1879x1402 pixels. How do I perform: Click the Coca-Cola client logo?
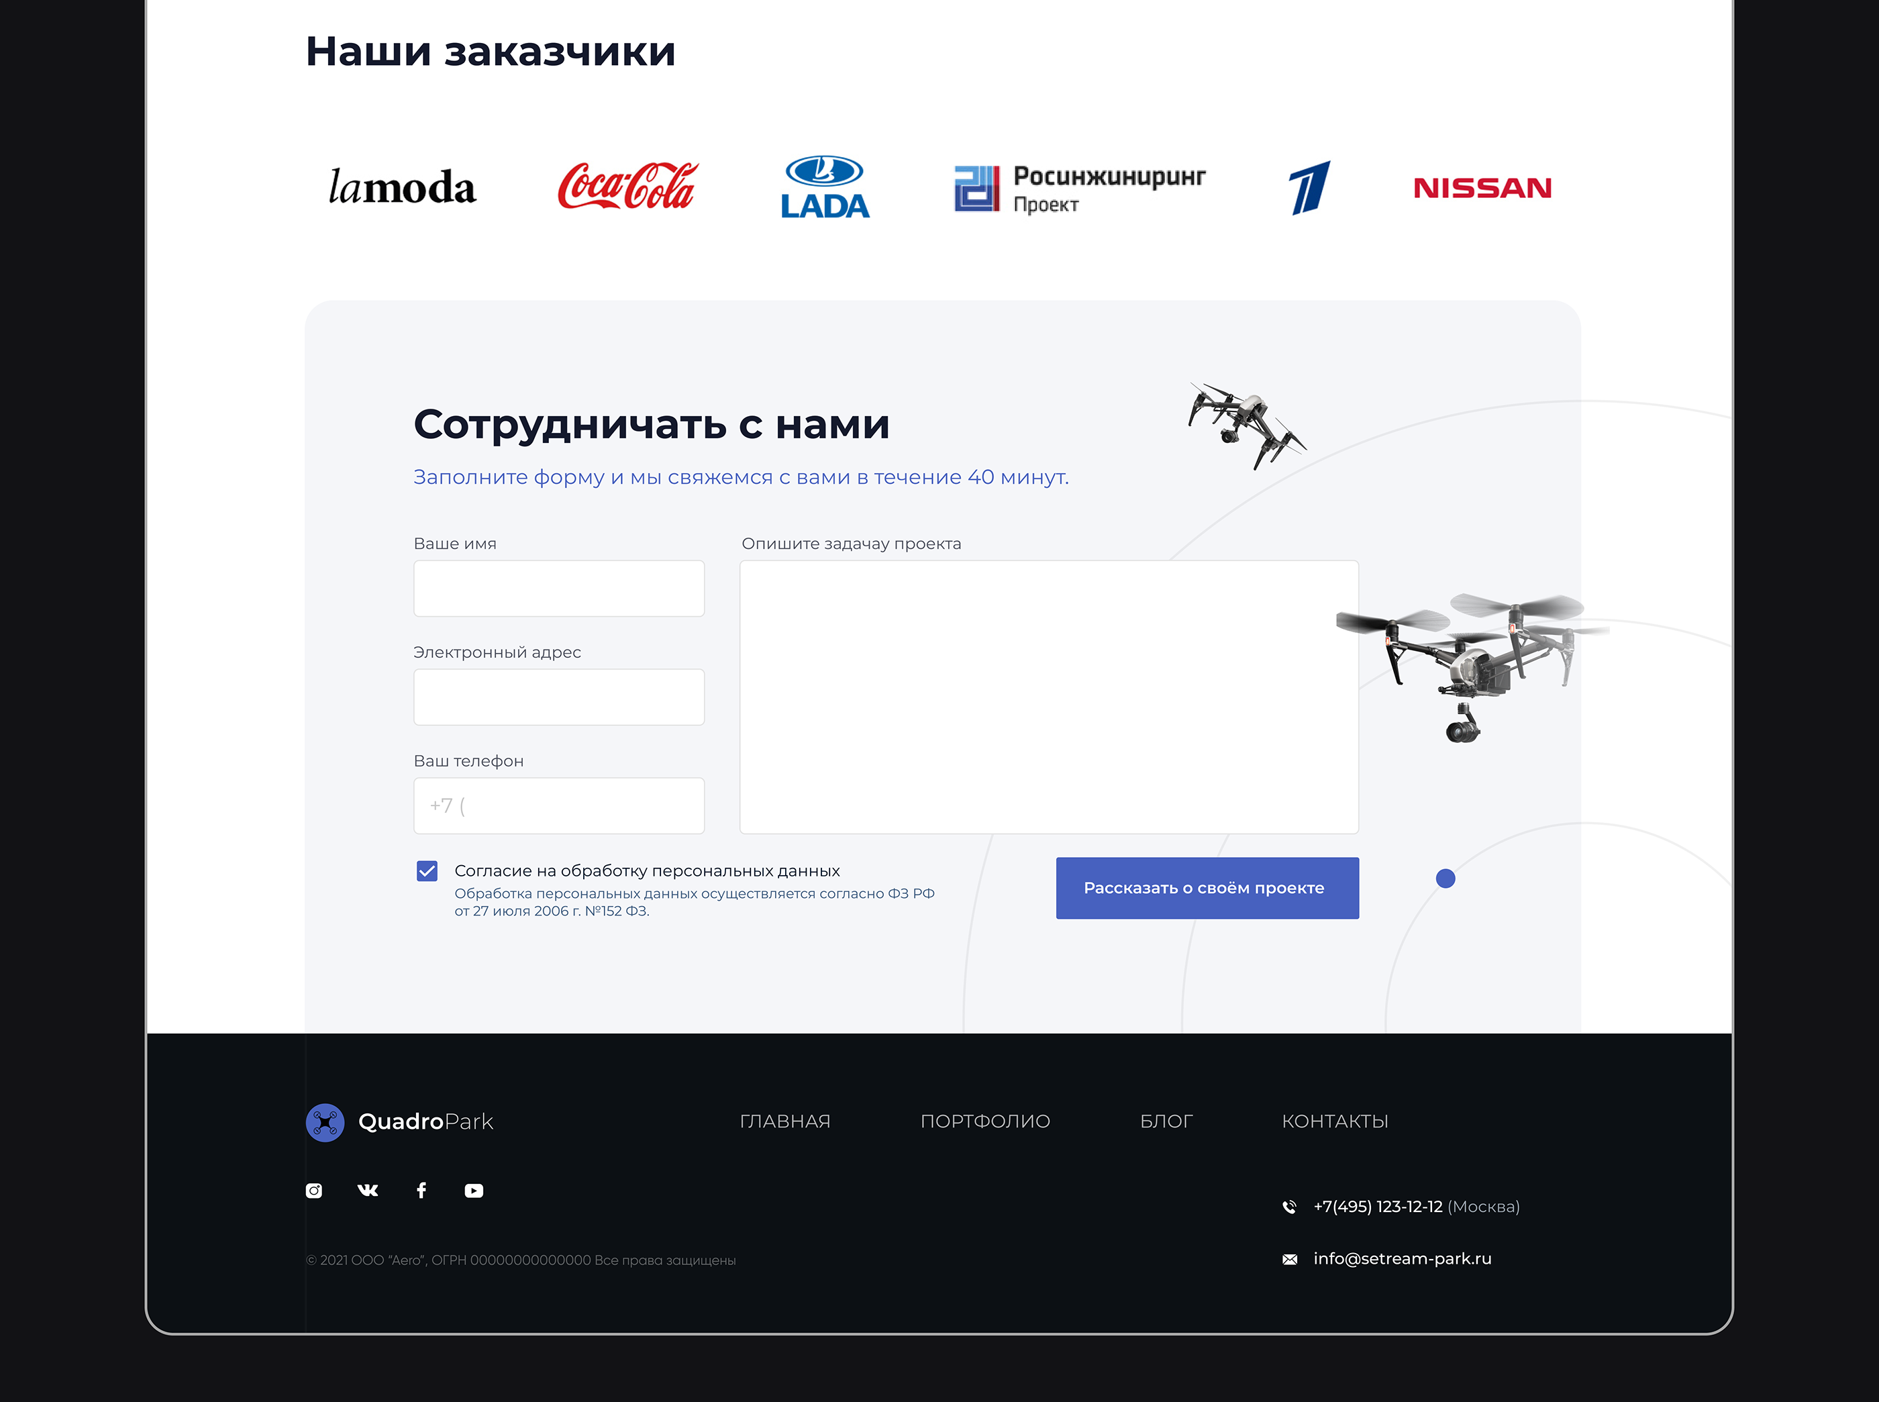coord(628,186)
